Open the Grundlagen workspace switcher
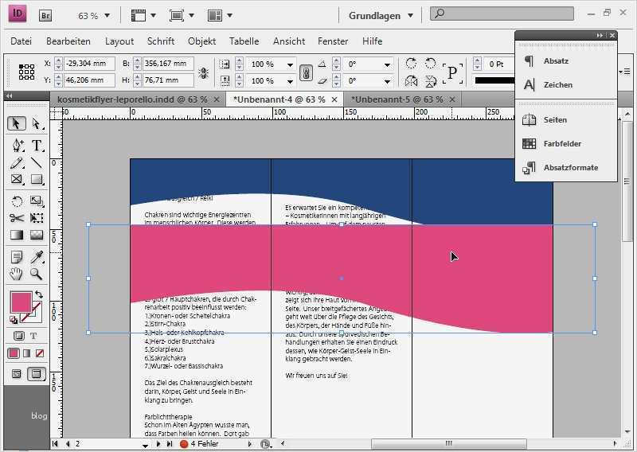This screenshot has width=637, height=452. click(381, 16)
